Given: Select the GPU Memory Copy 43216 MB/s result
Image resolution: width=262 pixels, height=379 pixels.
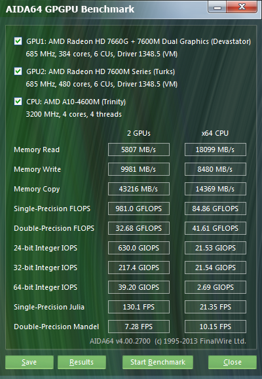Looking at the screenshot, I should 139,189.
